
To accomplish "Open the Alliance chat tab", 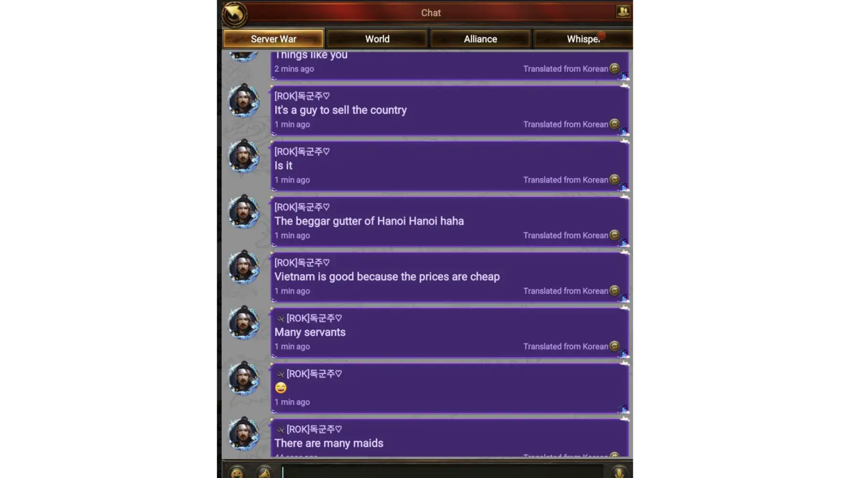I will coord(480,39).
